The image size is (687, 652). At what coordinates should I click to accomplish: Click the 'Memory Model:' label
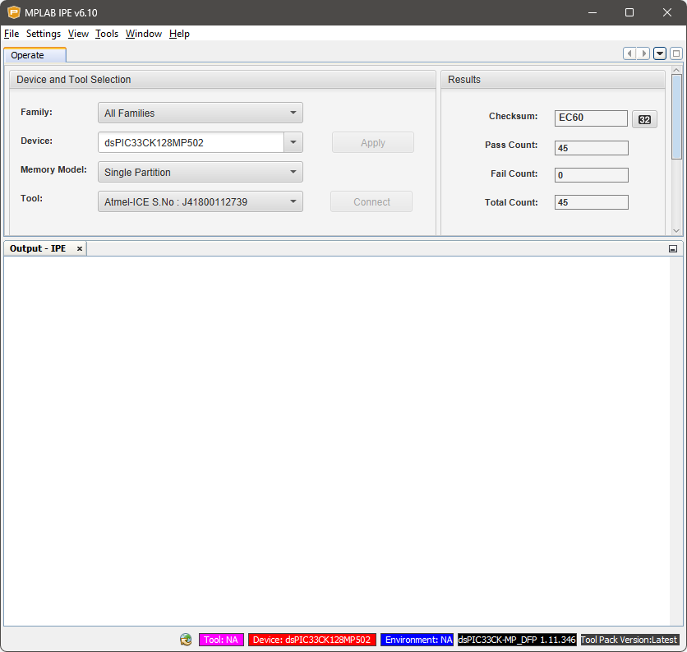(53, 169)
